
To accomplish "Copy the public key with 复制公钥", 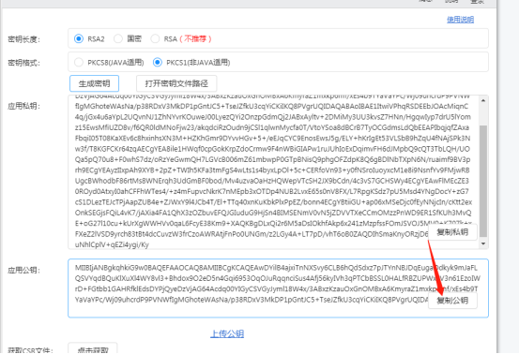I will [452, 301].
